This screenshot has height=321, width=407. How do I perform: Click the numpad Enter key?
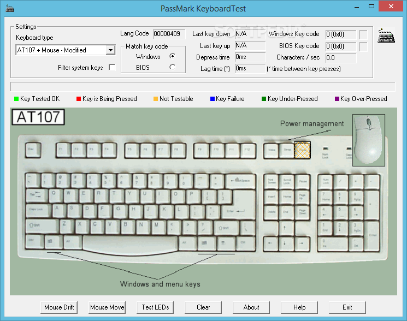(373, 235)
